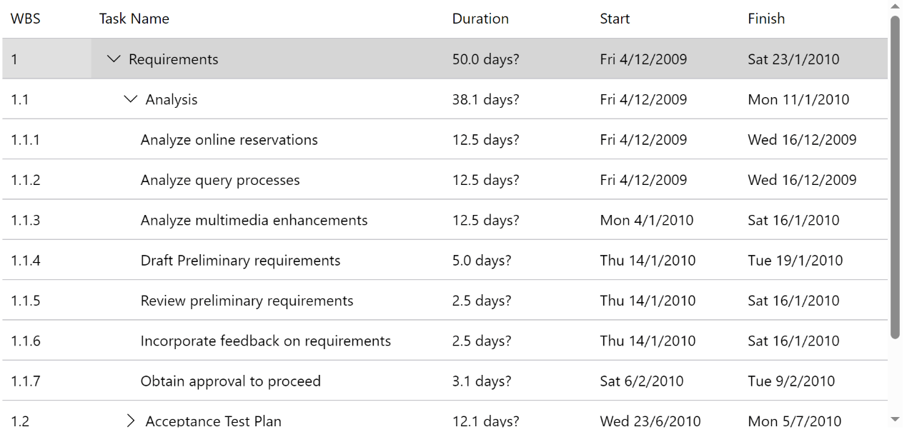Select the Start column header
Screen dimensions: 907x442
(x=615, y=19)
